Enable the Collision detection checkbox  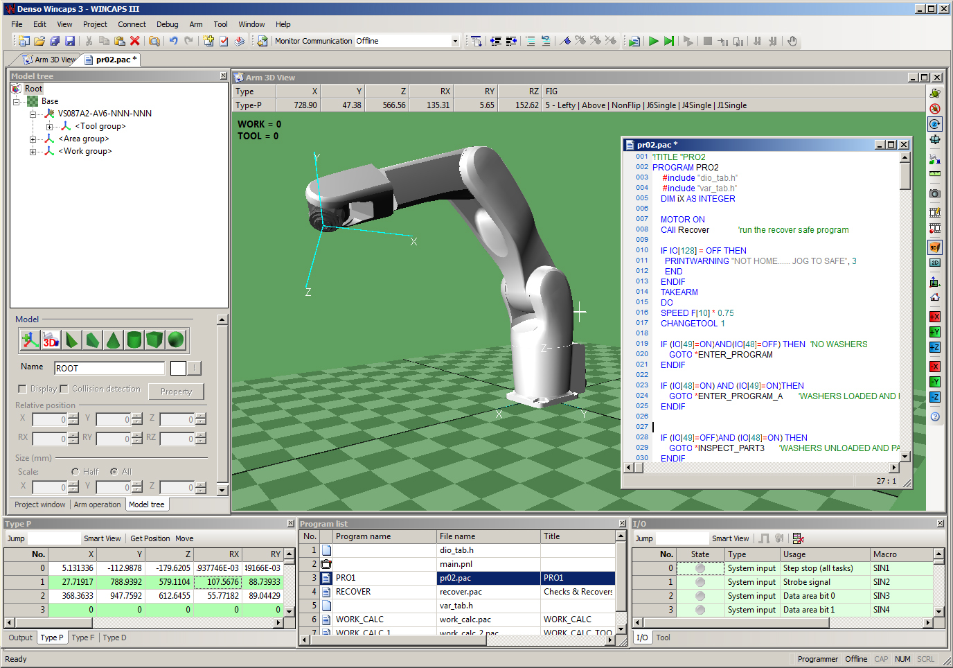(x=64, y=389)
